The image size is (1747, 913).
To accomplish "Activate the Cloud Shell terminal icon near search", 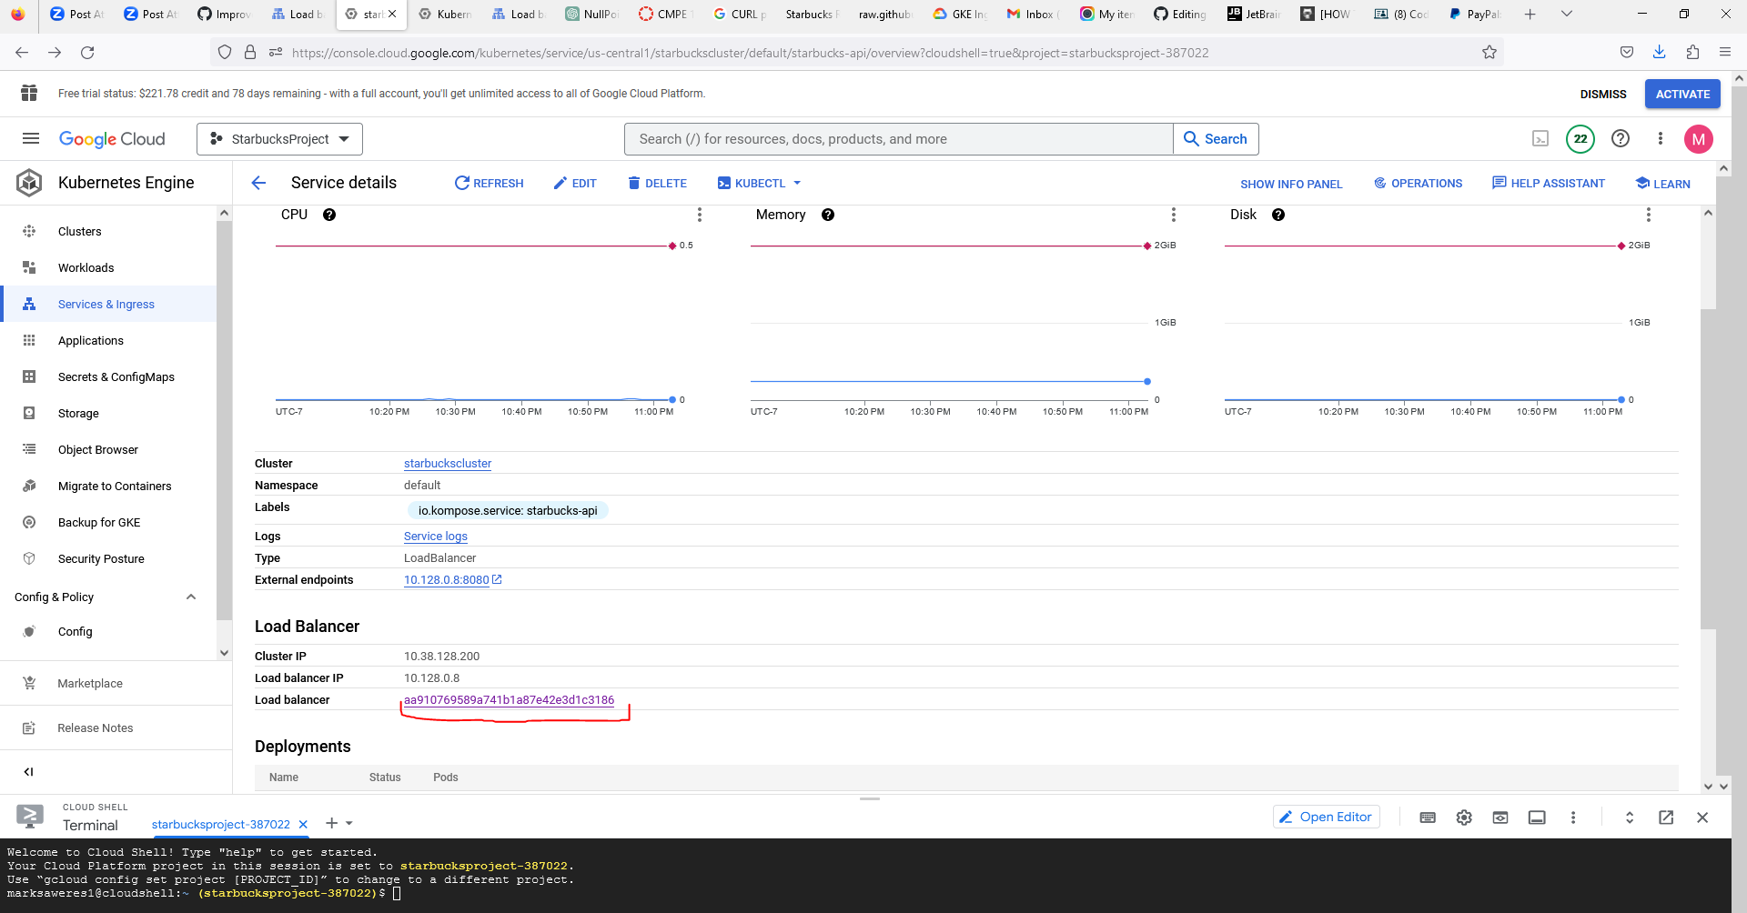I will [1540, 138].
